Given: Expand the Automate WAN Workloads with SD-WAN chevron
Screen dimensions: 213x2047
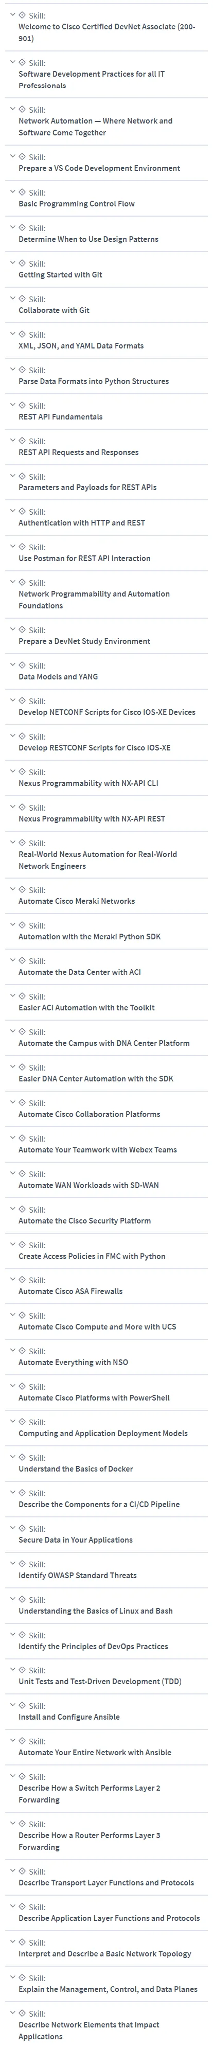Looking at the screenshot, I should click(x=11, y=1174).
